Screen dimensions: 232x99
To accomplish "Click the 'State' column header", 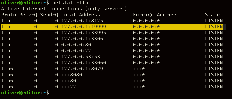I will pos(212,15).
